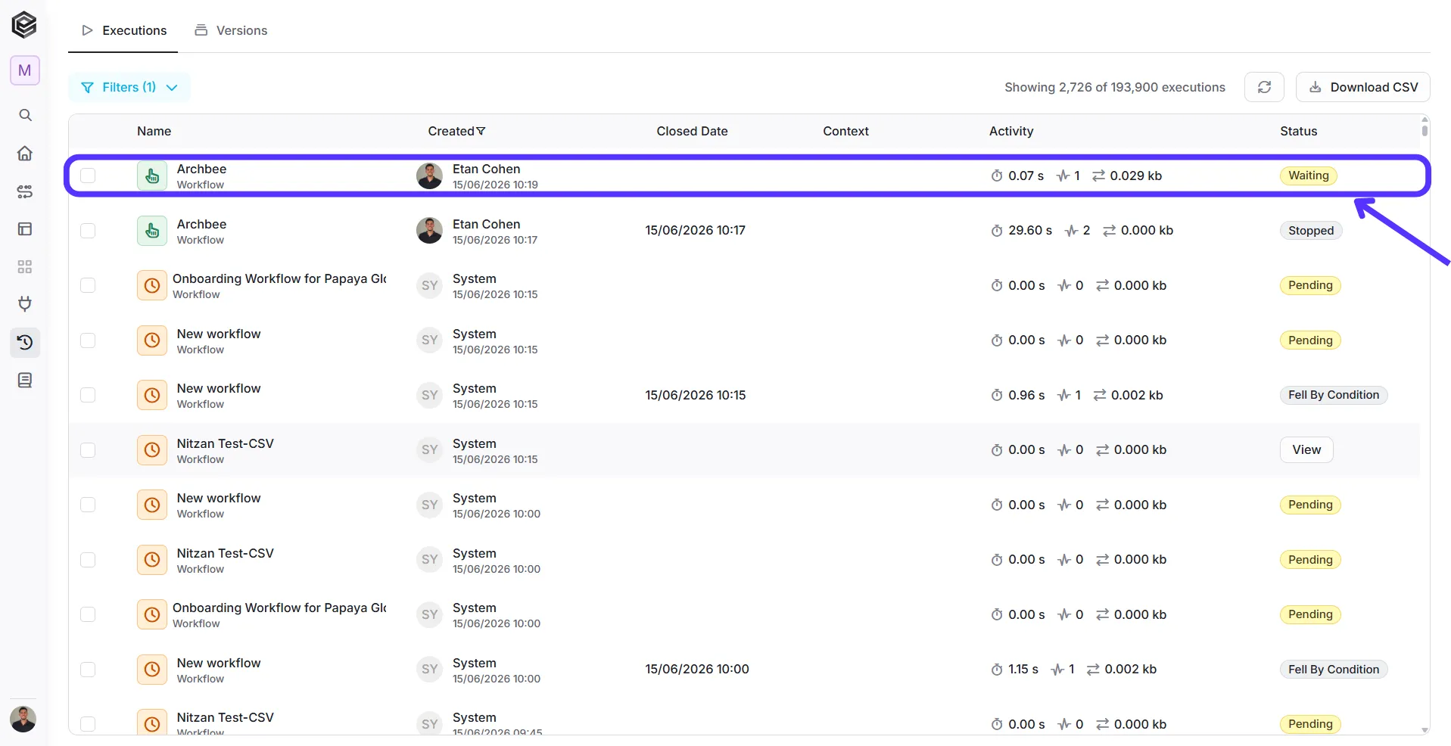
Task: Tick the checkbox for Waiting Archbee execution
Action: [88, 176]
